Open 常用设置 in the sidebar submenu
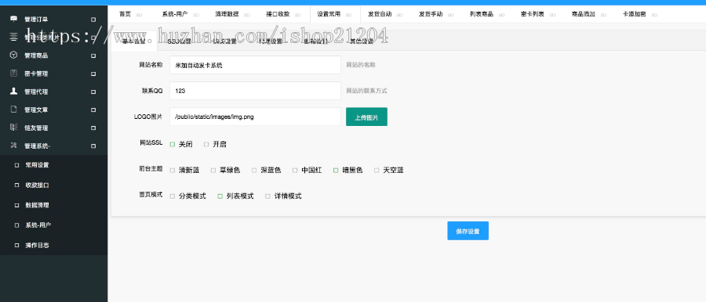 point(37,165)
